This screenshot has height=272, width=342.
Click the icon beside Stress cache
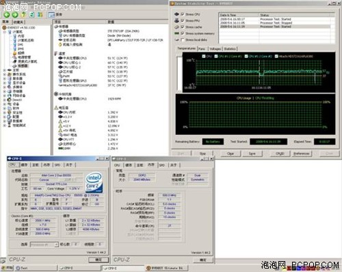tap(176, 27)
